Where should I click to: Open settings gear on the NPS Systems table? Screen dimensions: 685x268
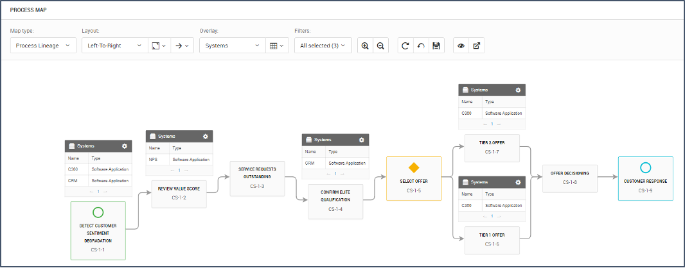click(x=206, y=137)
